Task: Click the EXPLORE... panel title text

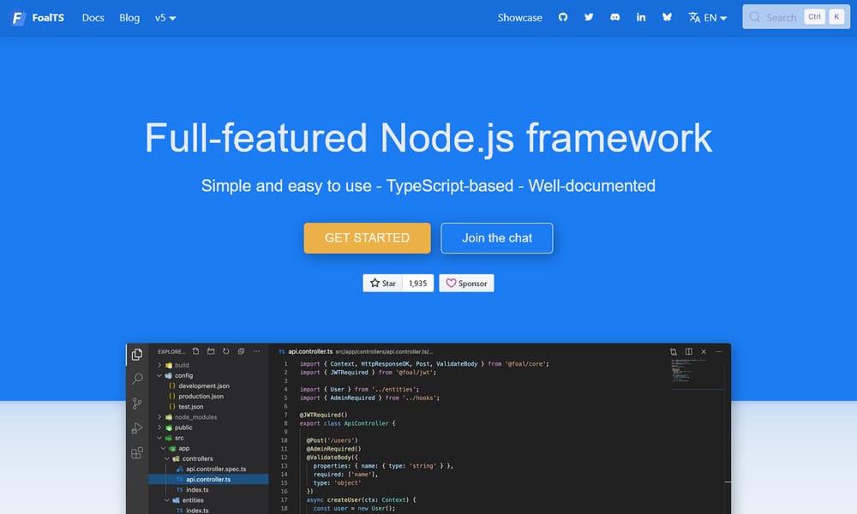Action: (x=171, y=352)
